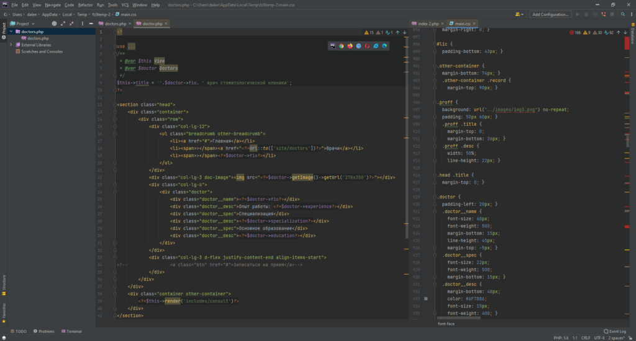Screen dimensions: 636x341
Task: Close the doctors.php editor tab
Action: (x=131, y=24)
